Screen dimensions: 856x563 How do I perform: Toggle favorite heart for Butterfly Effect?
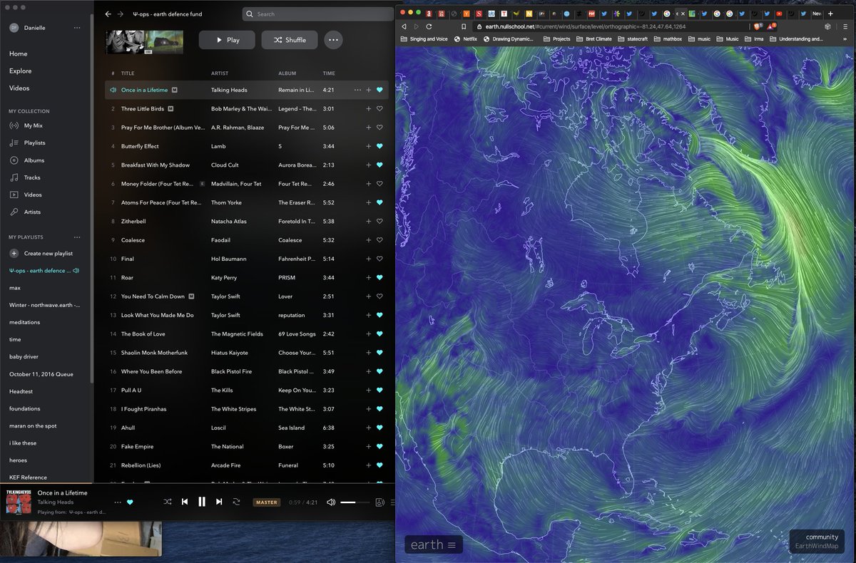[x=379, y=146]
